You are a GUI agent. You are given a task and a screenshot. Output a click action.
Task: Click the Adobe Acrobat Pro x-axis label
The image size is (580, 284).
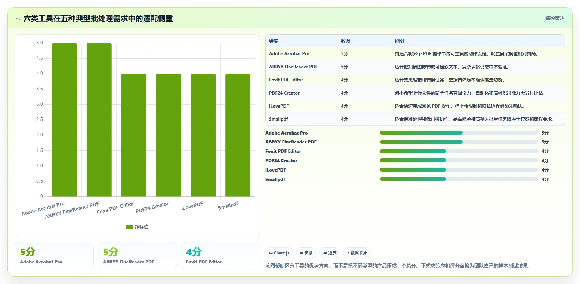click(x=43, y=209)
